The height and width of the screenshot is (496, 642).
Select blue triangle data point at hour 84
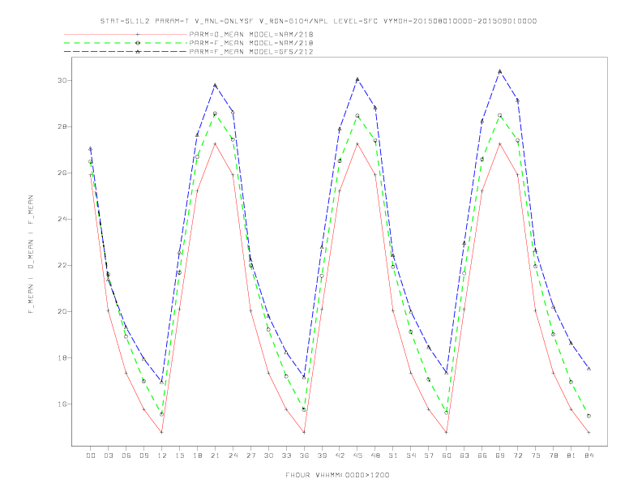[x=588, y=369]
